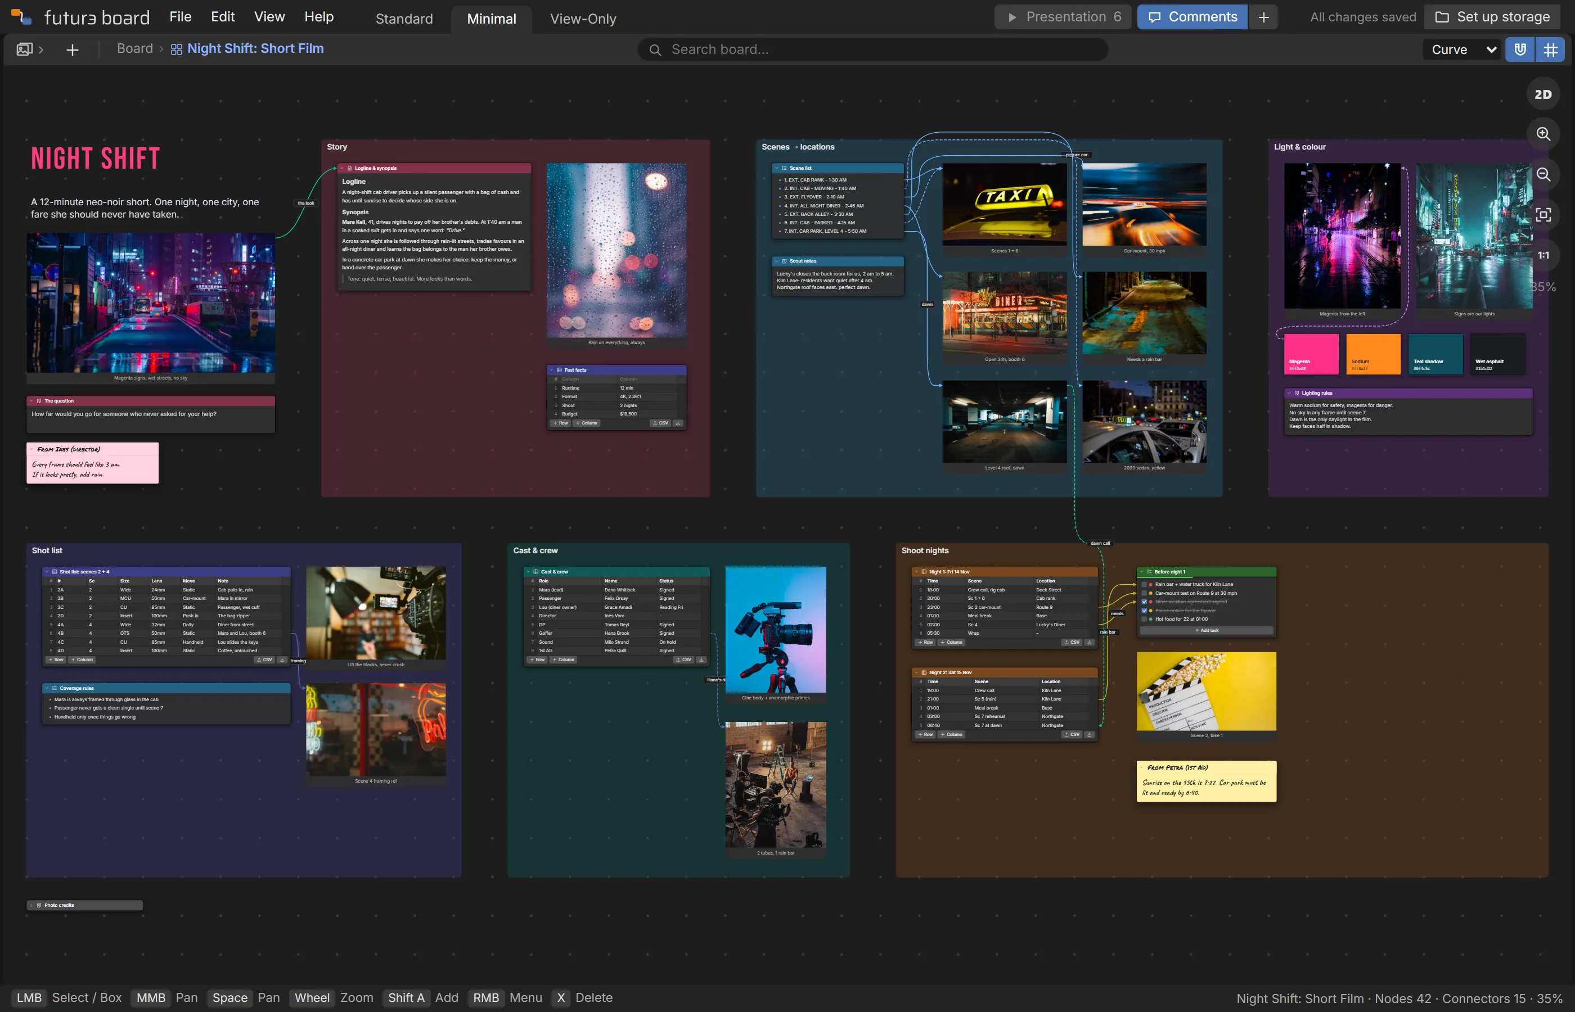Switch to Standard mode tab
The height and width of the screenshot is (1012, 1575).
point(404,19)
